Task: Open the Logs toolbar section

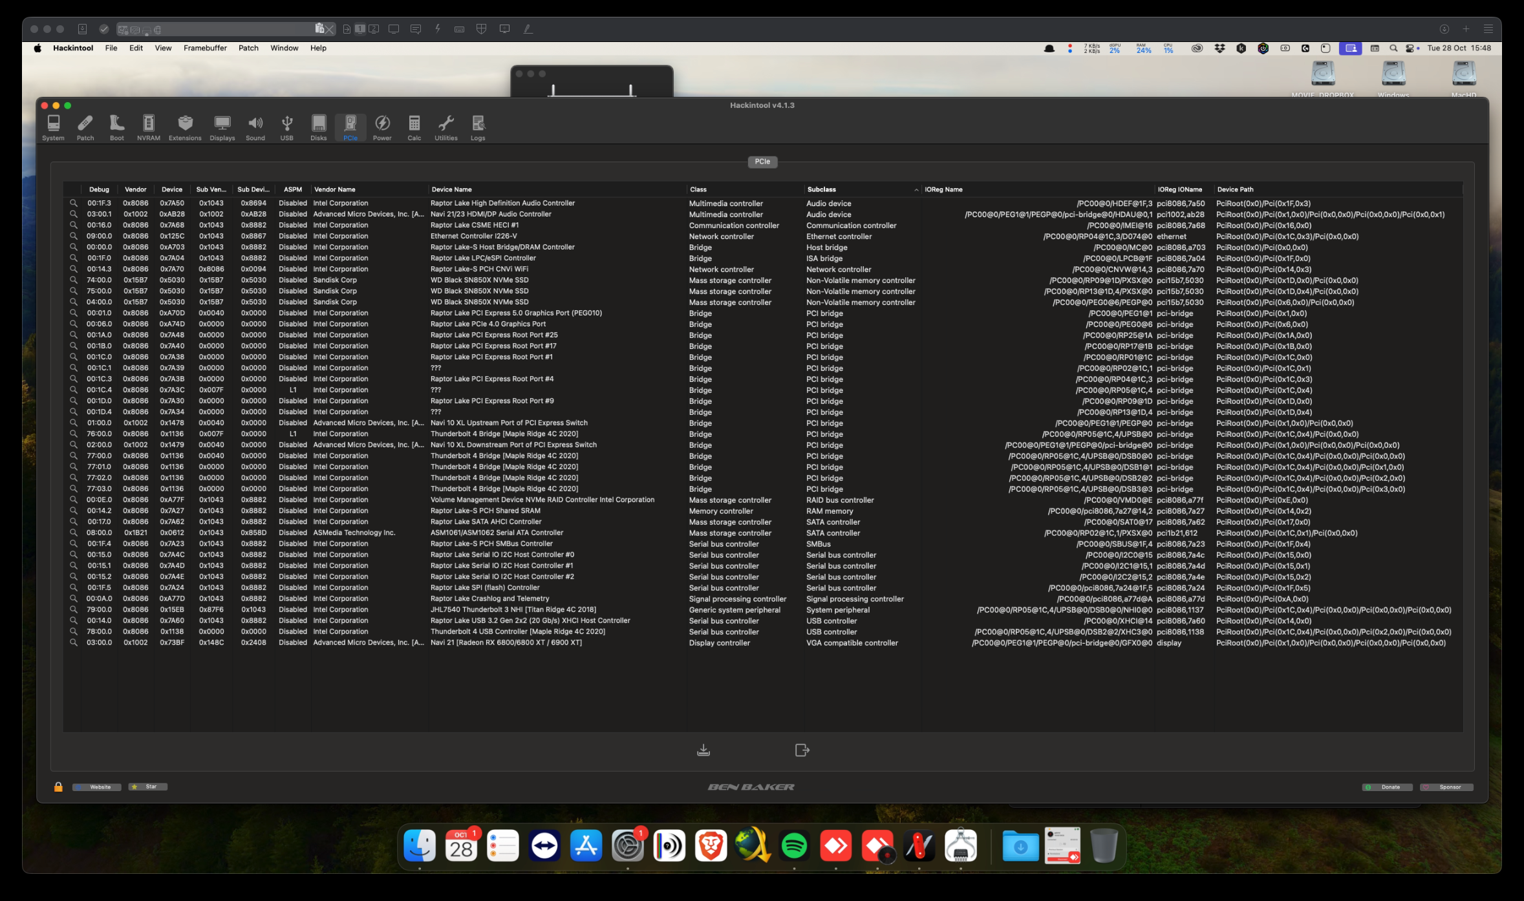Action: pyautogui.click(x=478, y=127)
